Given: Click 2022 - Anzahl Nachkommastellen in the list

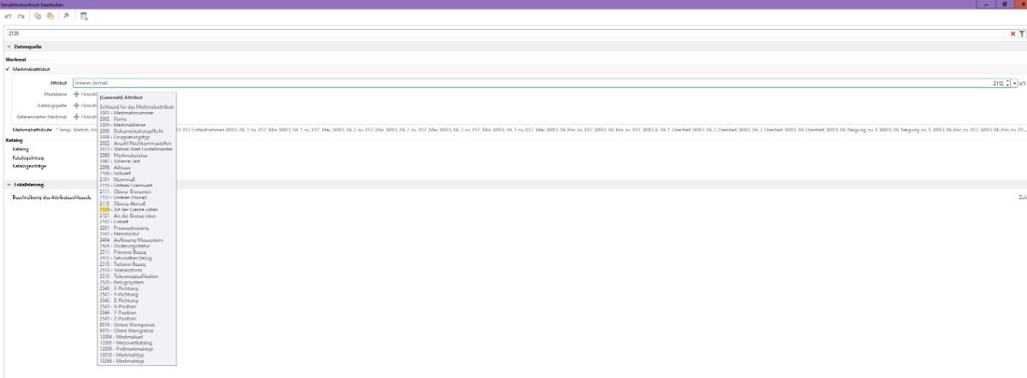Looking at the screenshot, I should [x=137, y=143].
